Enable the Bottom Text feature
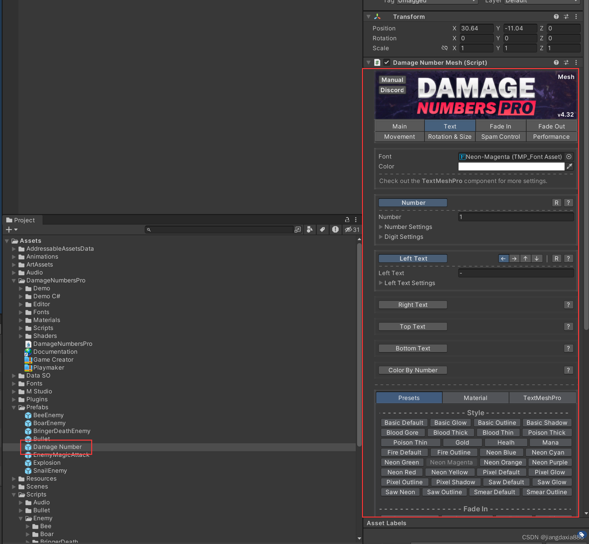Screen dimensions: 589x544 413,348
